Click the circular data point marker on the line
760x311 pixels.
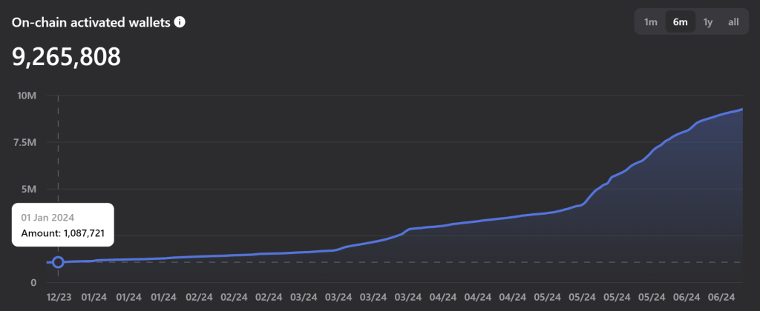click(58, 262)
